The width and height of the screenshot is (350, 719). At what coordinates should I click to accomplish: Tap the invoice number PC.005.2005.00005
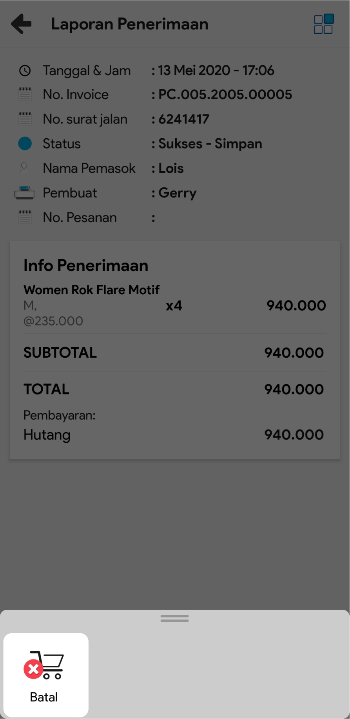(x=225, y=94)
